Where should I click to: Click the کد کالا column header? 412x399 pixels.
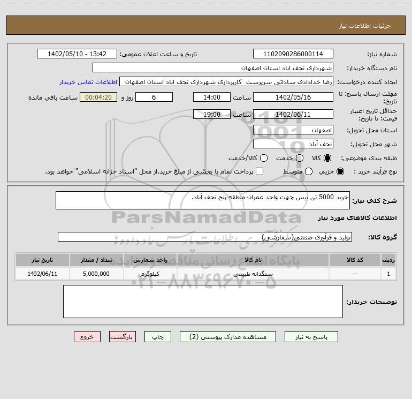[355, 260]
